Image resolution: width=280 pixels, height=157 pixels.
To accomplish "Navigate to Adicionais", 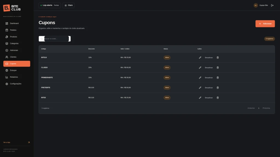I will pyautogui.click(x=17, y=50).
